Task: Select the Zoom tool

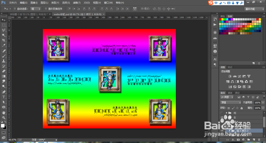Action: point(3,118)
